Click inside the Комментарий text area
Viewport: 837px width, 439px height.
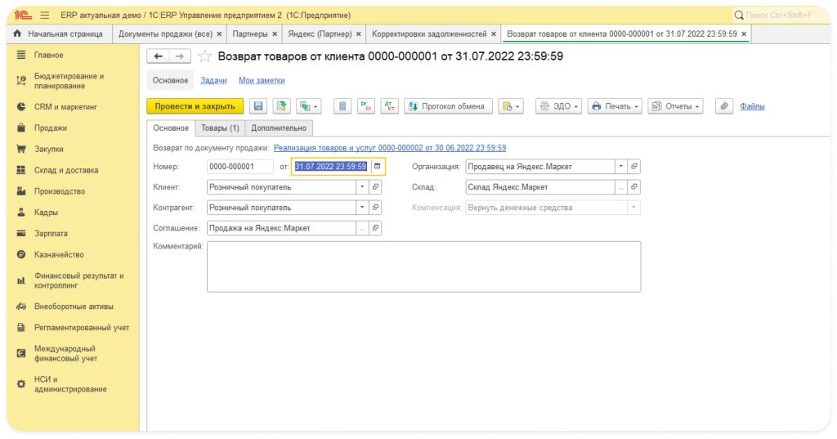click(423, 266)
